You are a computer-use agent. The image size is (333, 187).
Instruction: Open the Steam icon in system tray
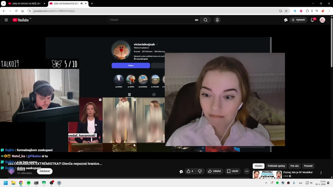pyautogui.click(x=283, y=183)
